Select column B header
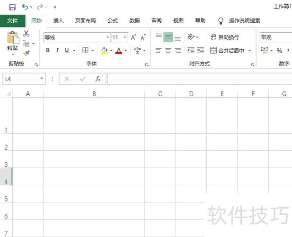Viewport: 292px width, 237px height. (x=94, y=93)
